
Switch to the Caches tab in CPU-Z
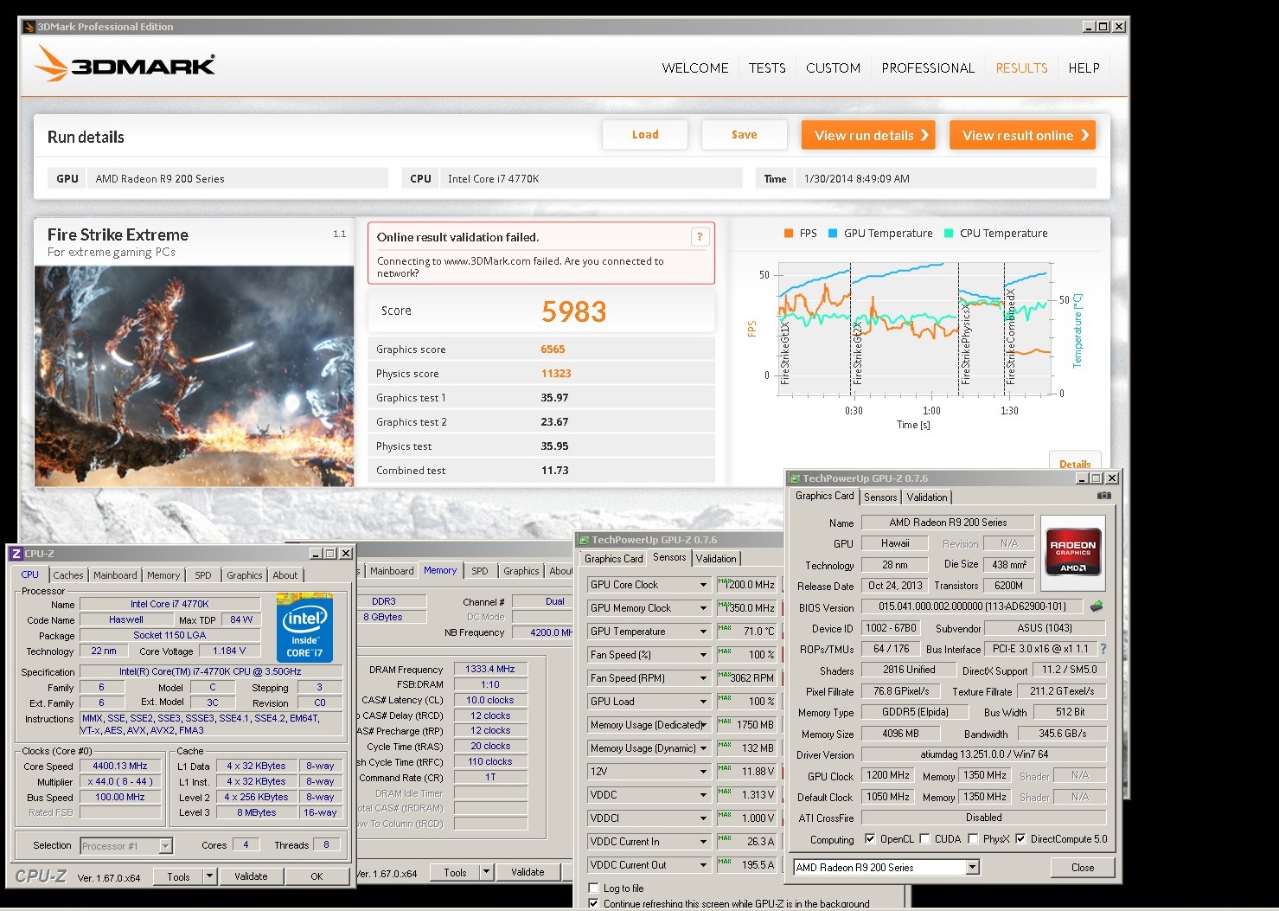(x=68, y=575)
